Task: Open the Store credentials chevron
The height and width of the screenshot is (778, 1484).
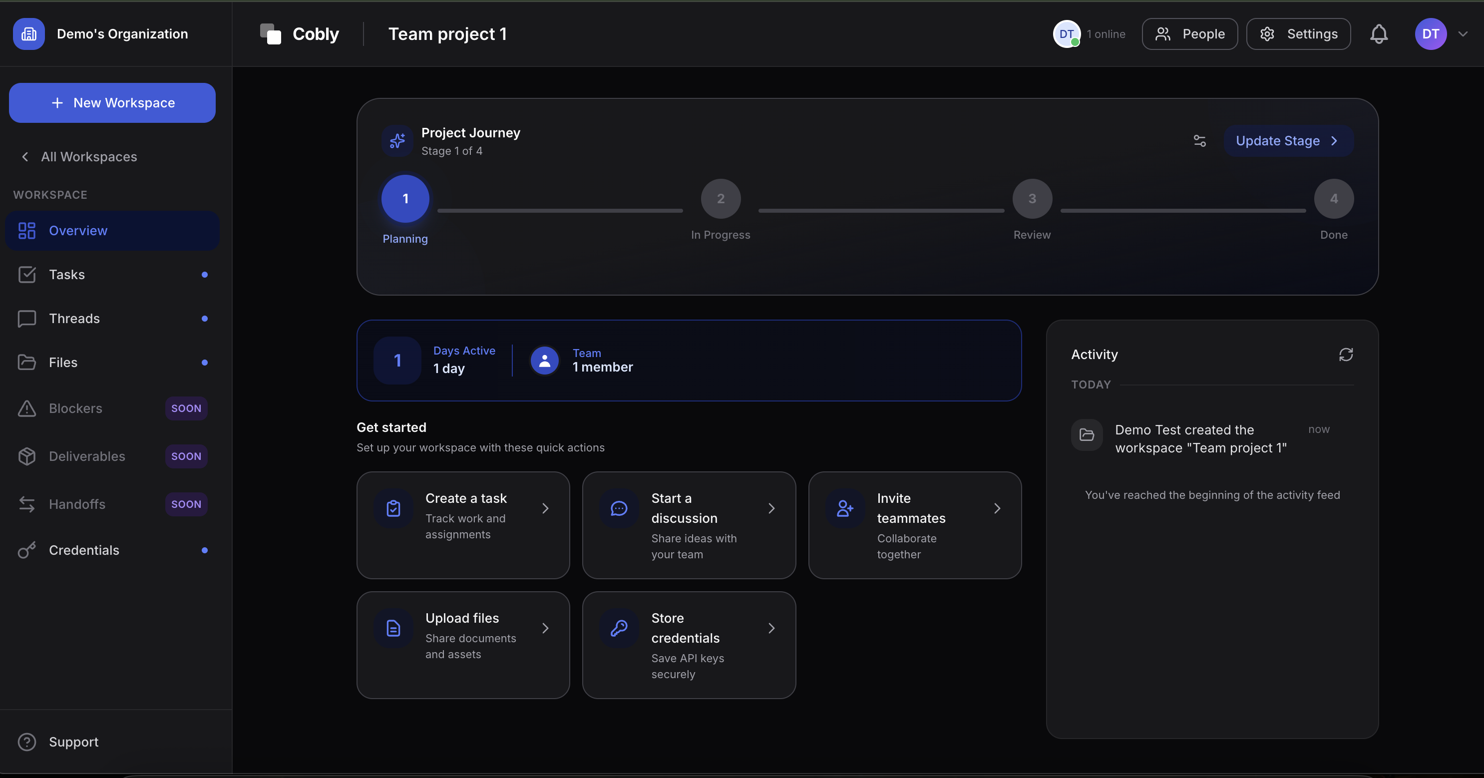Action: [x=771, y=628]
